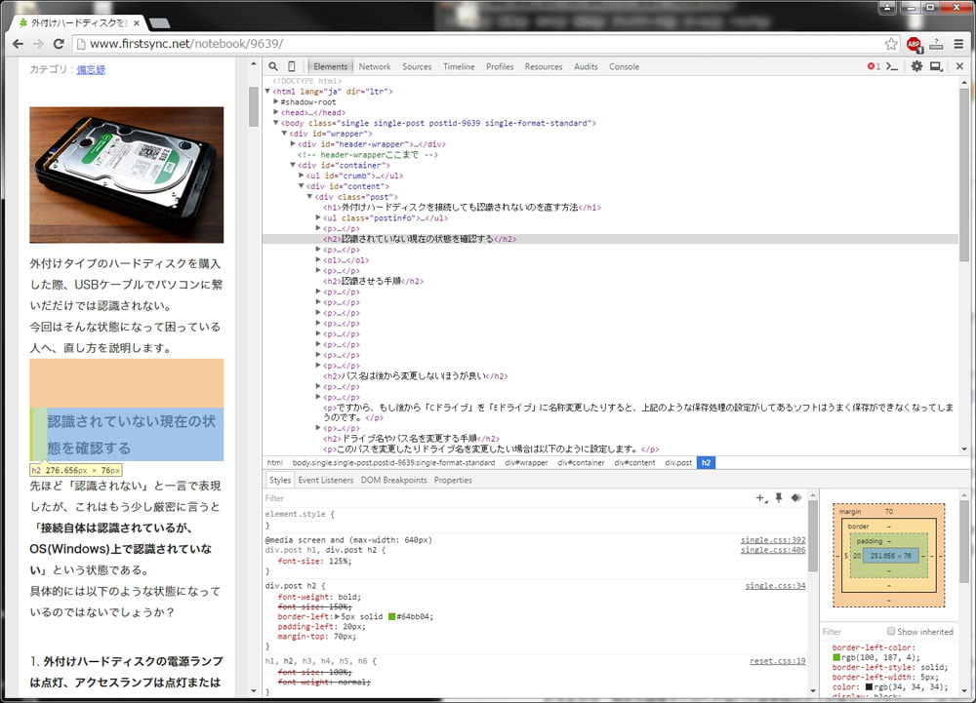Screen dimensions: 976x703
Task: Open the single.css:392 source link
Action: [x=773, y=540]
